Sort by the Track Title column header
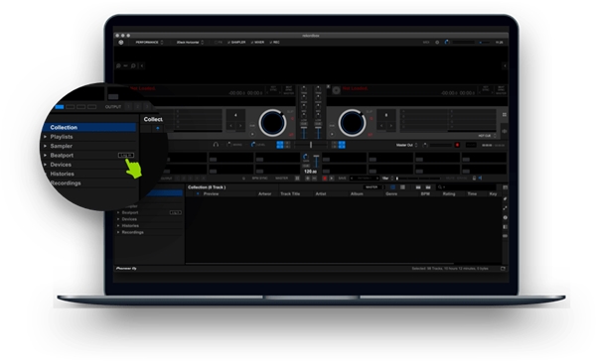The height and width of the screenshot is (361, 596). pyautogui.click(x=290, y=194)
